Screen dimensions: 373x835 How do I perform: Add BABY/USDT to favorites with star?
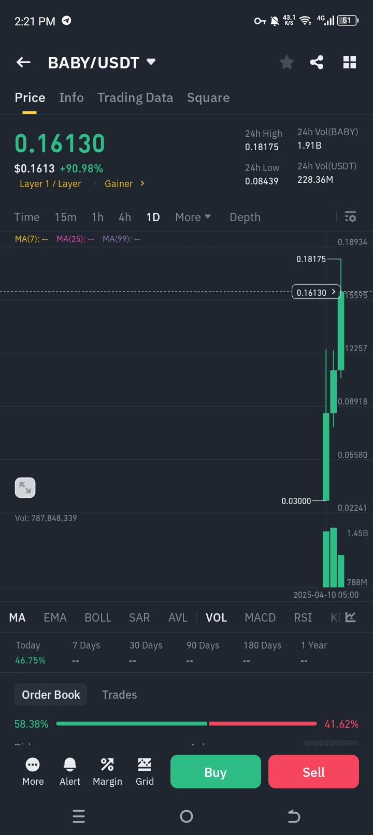286,63
